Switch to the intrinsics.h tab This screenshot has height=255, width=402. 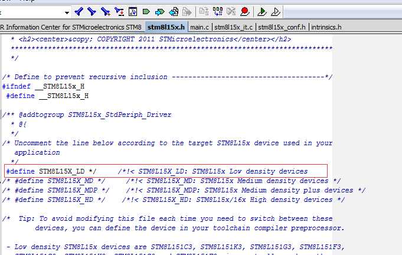point(326,27)
